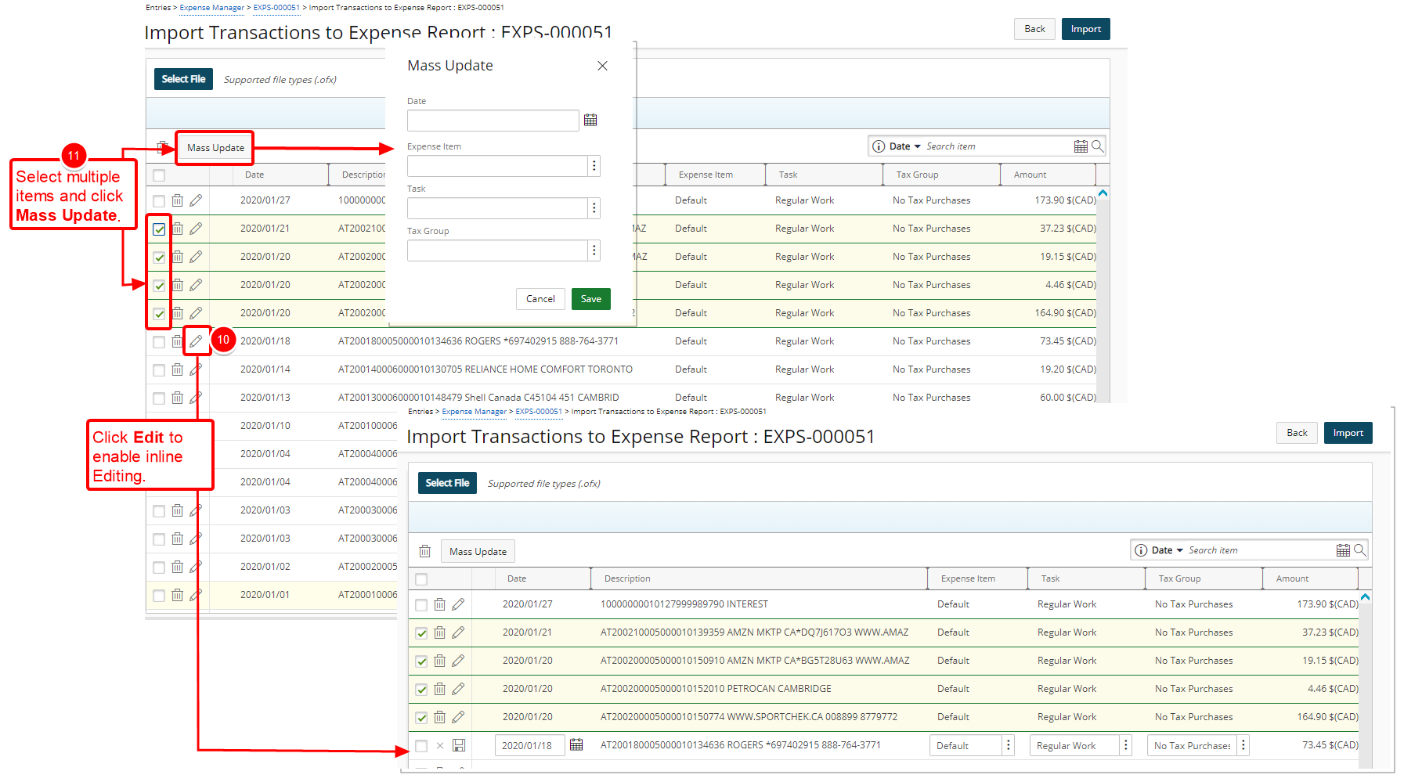Click lower Search item field

click(x=1260, y=550)
